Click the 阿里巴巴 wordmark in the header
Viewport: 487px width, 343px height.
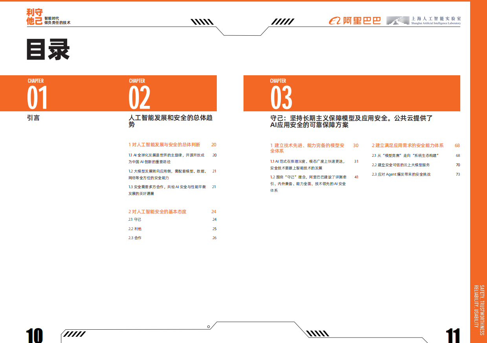pyautogui.click(x=362, y=20)
